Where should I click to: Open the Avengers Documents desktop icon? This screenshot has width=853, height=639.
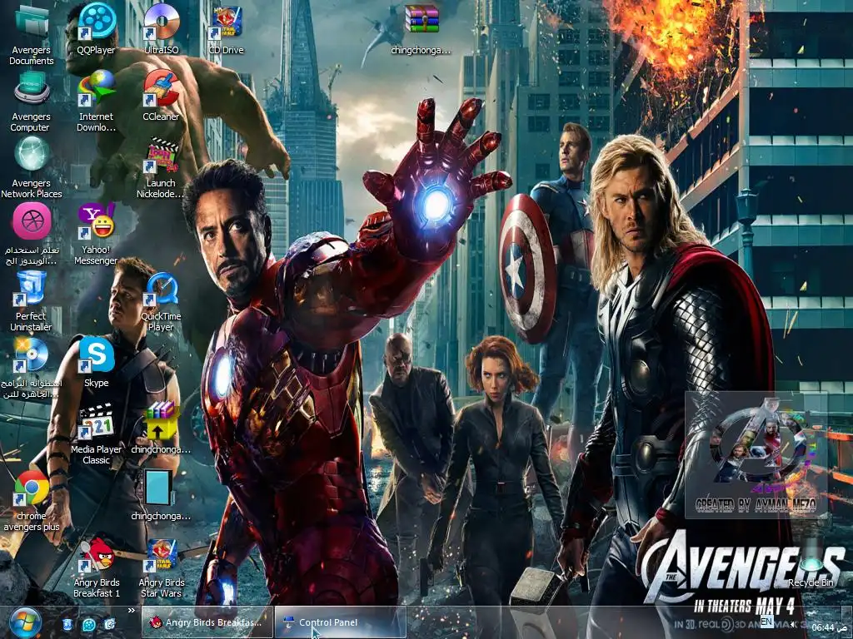(x=31, y=33)
